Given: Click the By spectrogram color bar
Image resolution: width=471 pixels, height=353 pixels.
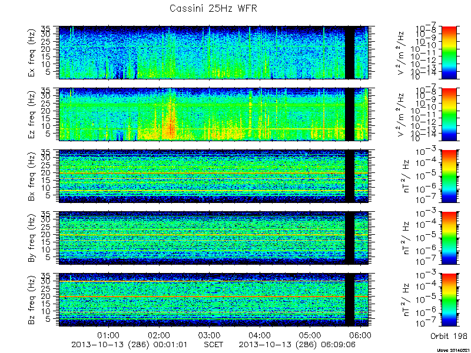Looking at the screenshot, I should [449, 238].
